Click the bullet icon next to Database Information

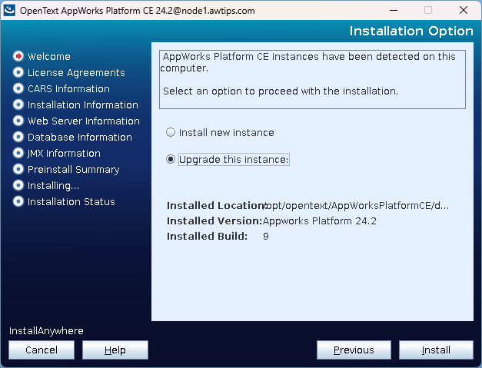point(18,137)
